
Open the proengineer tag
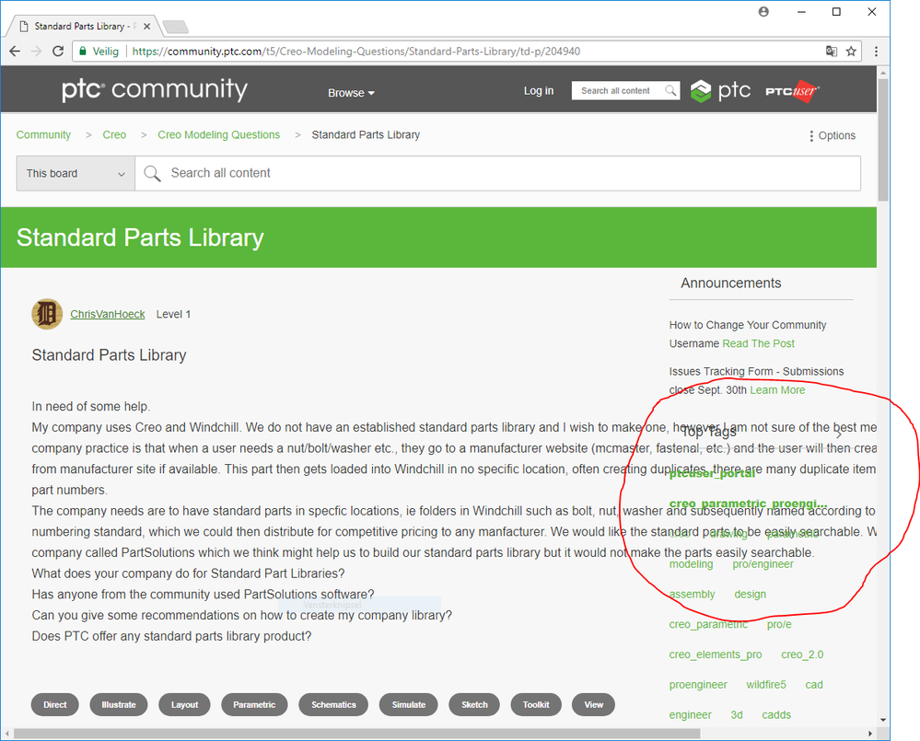point(698,685)
